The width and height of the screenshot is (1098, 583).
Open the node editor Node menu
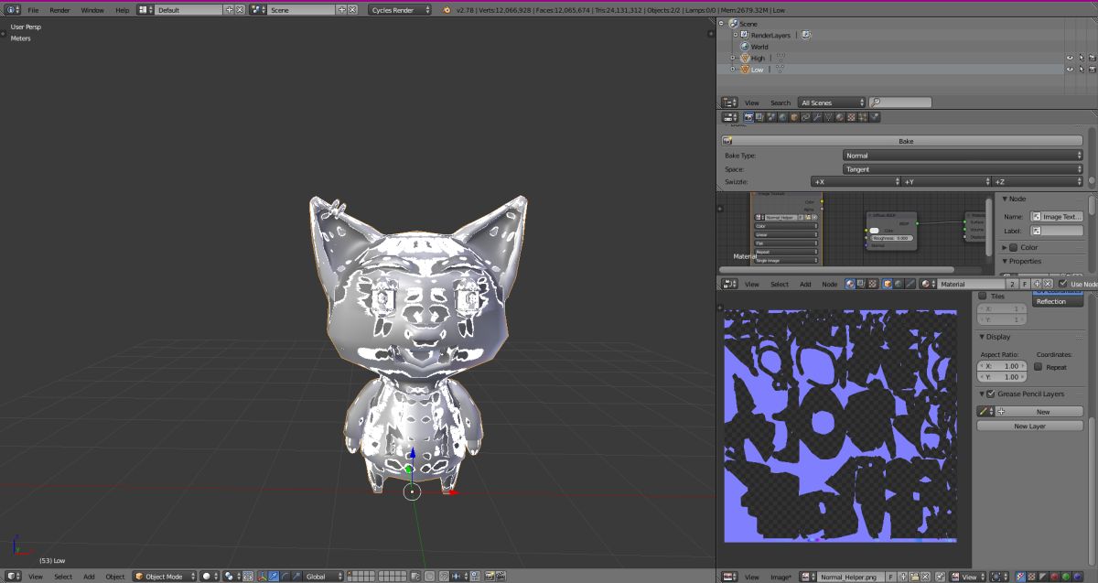(x=829, y=284)
